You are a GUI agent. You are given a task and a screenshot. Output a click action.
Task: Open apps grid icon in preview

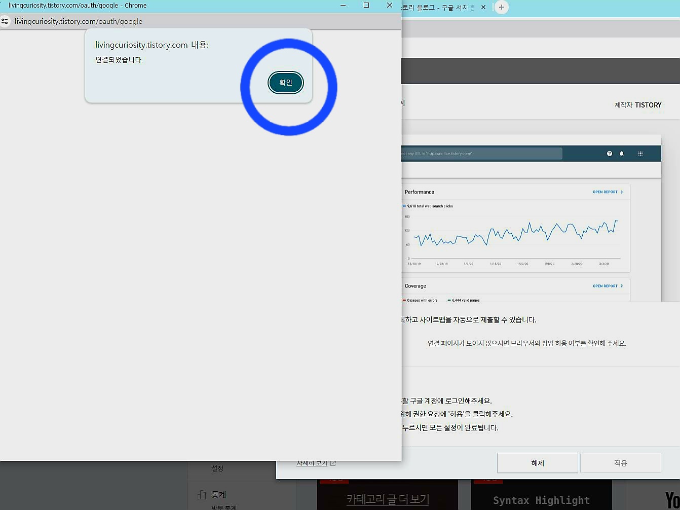(x=640, y=154)
